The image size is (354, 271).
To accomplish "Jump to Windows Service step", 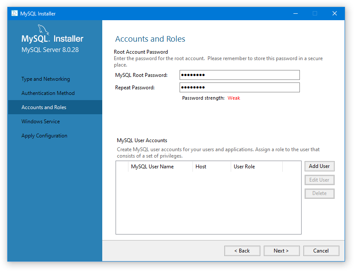I will [41, 122].
